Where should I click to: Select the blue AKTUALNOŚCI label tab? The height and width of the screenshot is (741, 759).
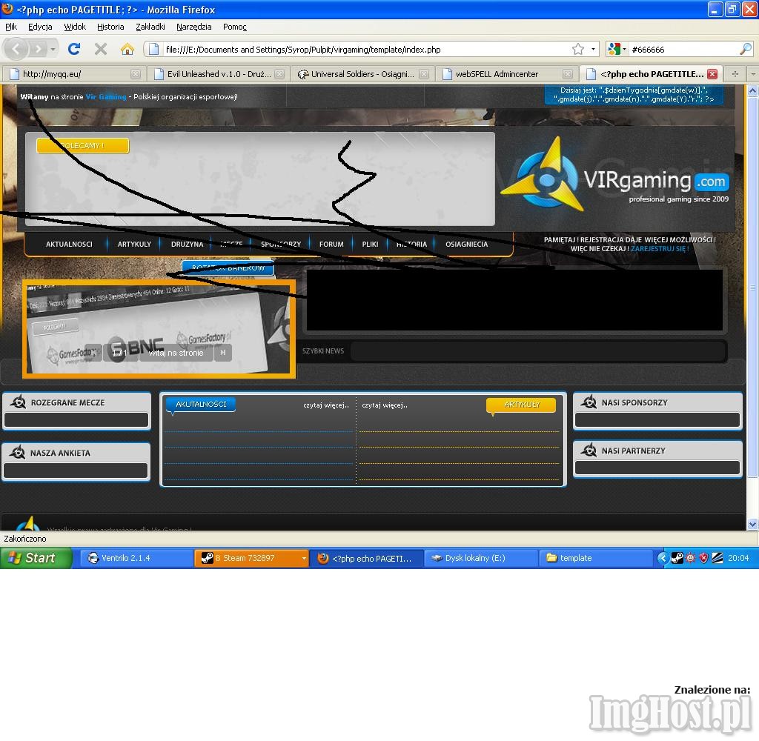coord(200,404)
